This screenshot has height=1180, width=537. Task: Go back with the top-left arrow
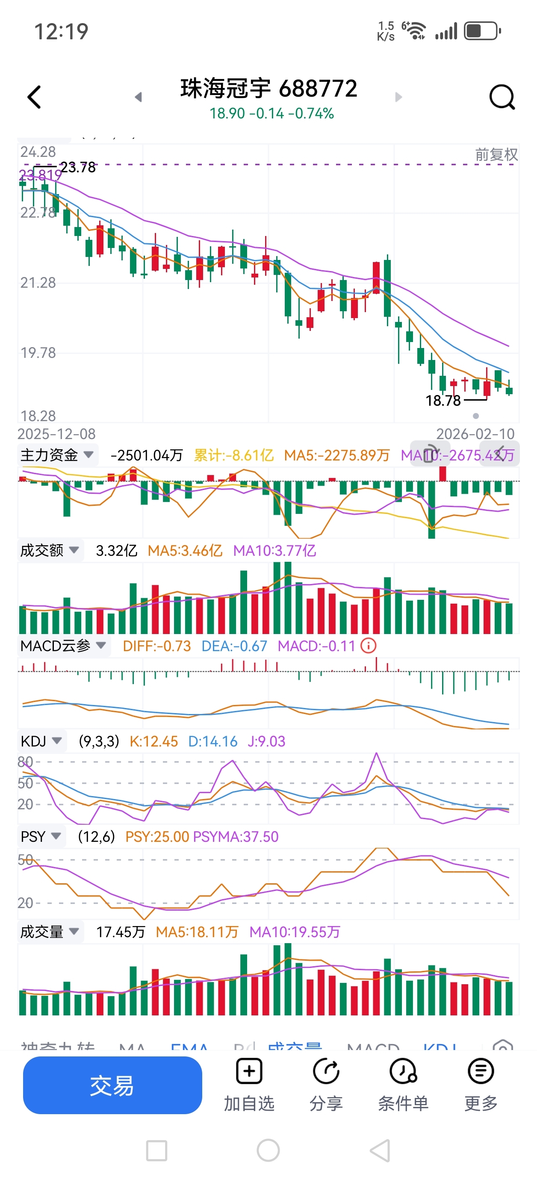(34, 97)
